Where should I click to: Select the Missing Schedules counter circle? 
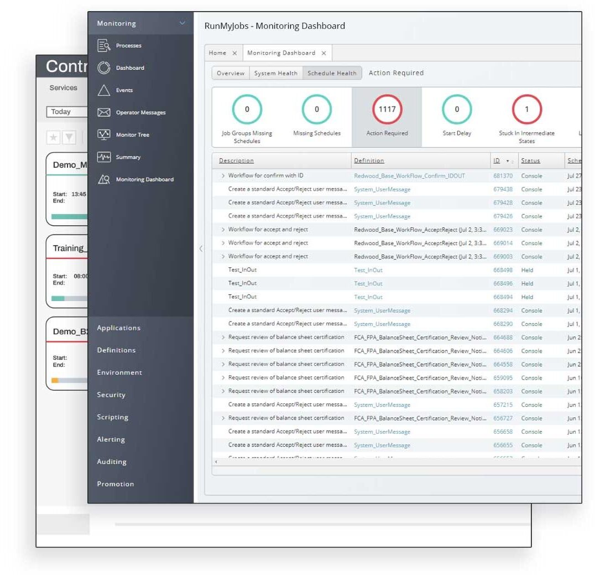(x=316, y=110)
